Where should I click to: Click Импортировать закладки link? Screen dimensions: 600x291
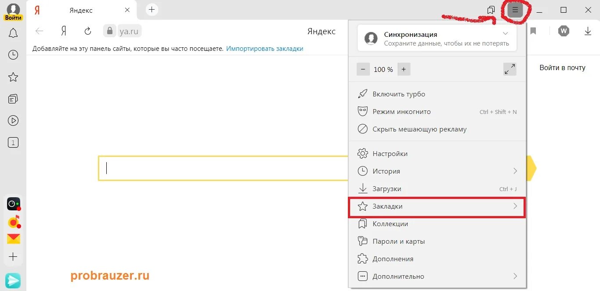point(265,49)
